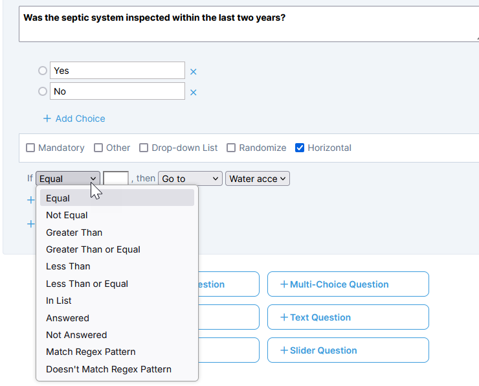
Task: Uncheck the Horizontal layout checkbox
Action: point(300,148)
